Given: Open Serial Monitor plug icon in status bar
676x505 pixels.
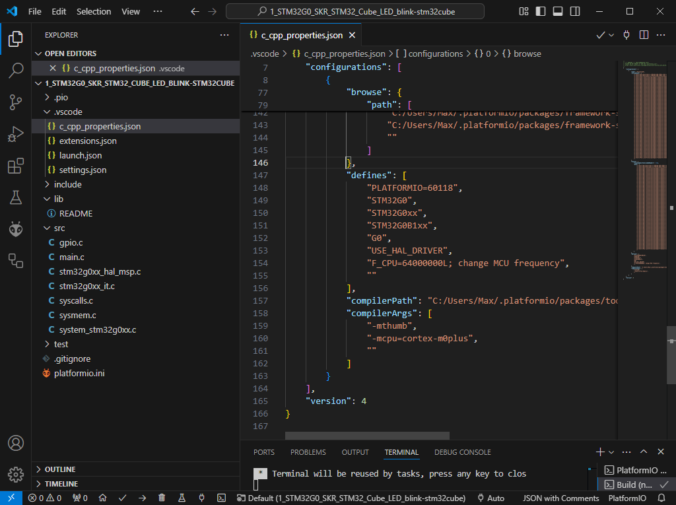Looking at the screenshot, I should point(201,498).
